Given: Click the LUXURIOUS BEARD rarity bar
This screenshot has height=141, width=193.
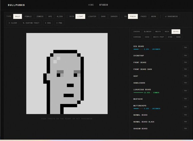Looking at the screenshot, I should 138,93.
